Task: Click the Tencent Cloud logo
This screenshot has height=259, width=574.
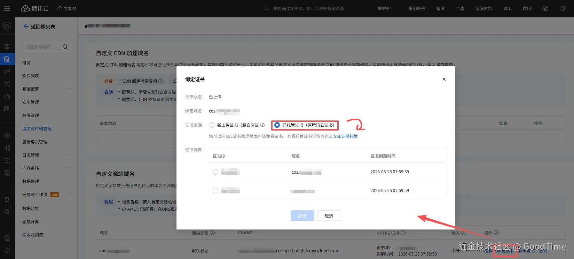Action: coord(34,8)
